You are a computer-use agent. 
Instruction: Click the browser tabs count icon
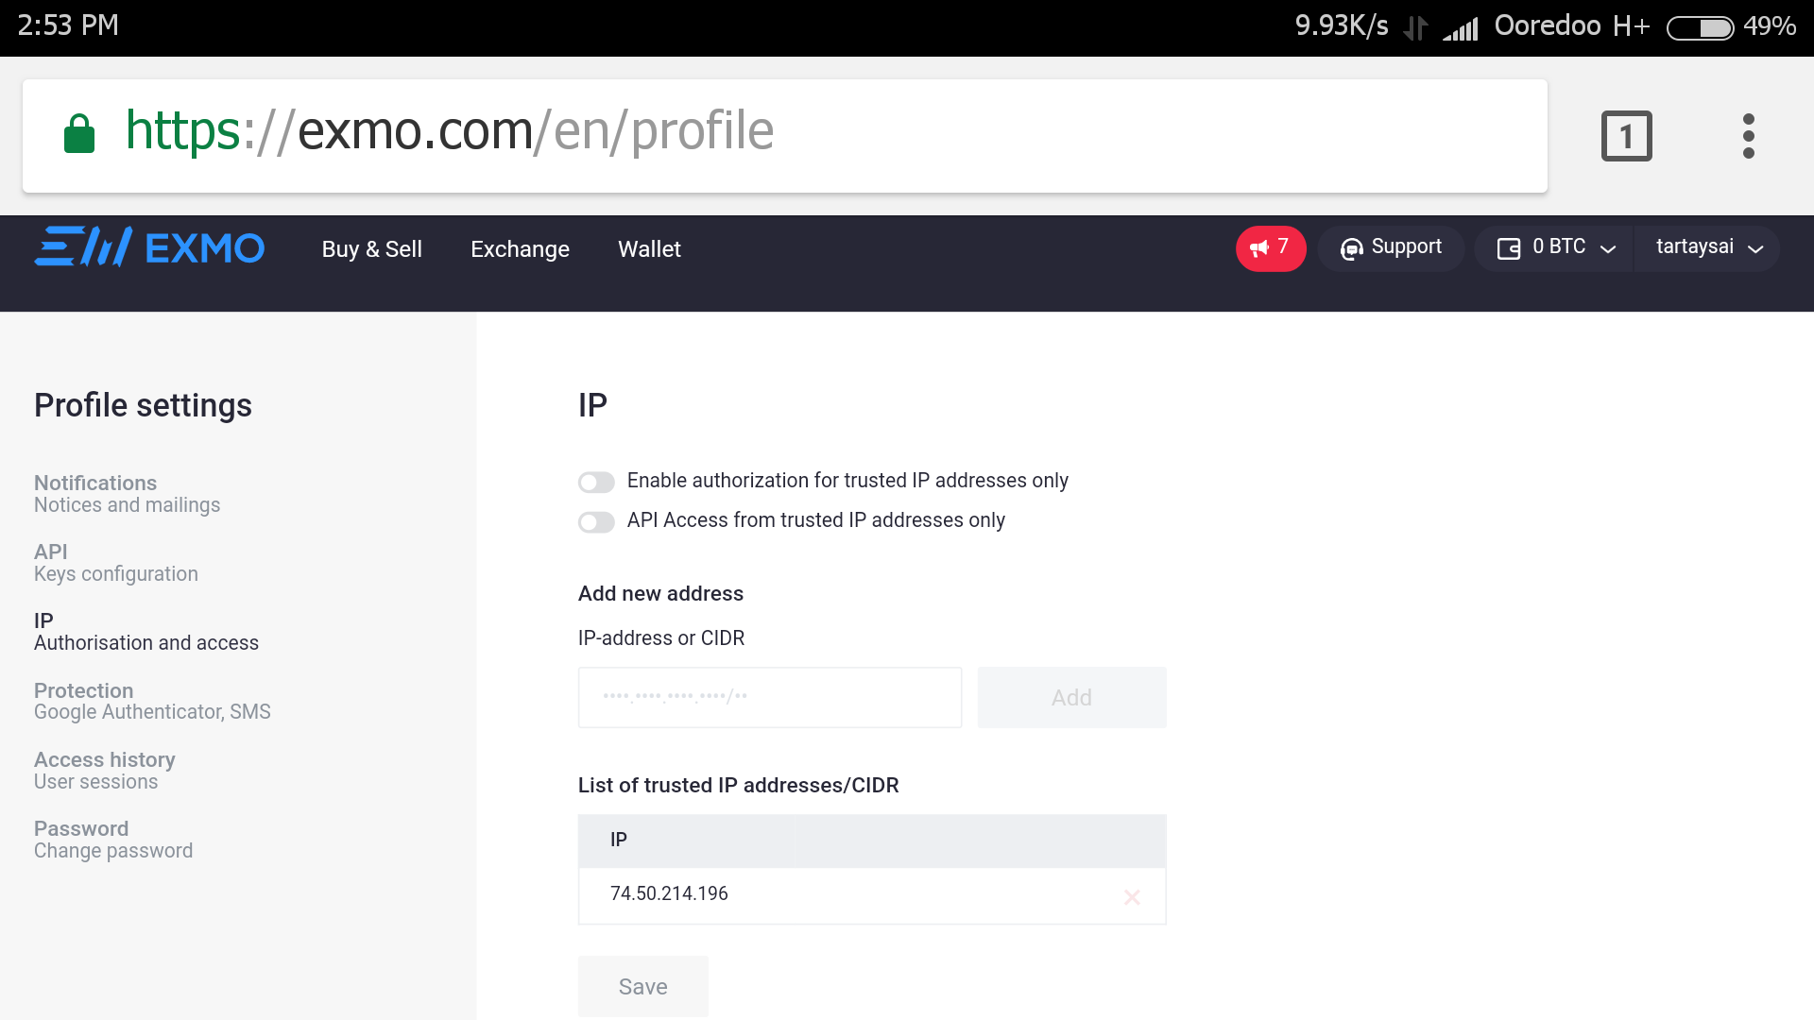click(1626, 134)
